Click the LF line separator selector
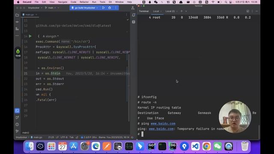The width and height of the screenshot is (274, 154). [x=57, y=137]
